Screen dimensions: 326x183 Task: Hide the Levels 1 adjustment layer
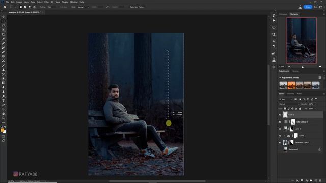[x=280, y=136]
